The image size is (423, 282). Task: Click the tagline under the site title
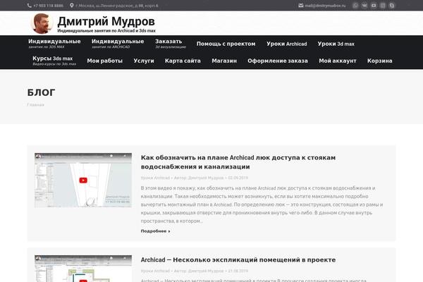click(x=106, y=31)
